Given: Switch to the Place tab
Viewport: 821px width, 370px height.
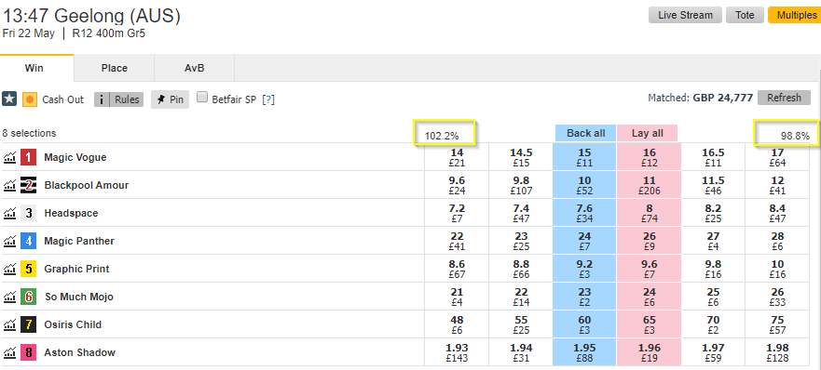Looking at the screenshot, I should tap(114, 68).
